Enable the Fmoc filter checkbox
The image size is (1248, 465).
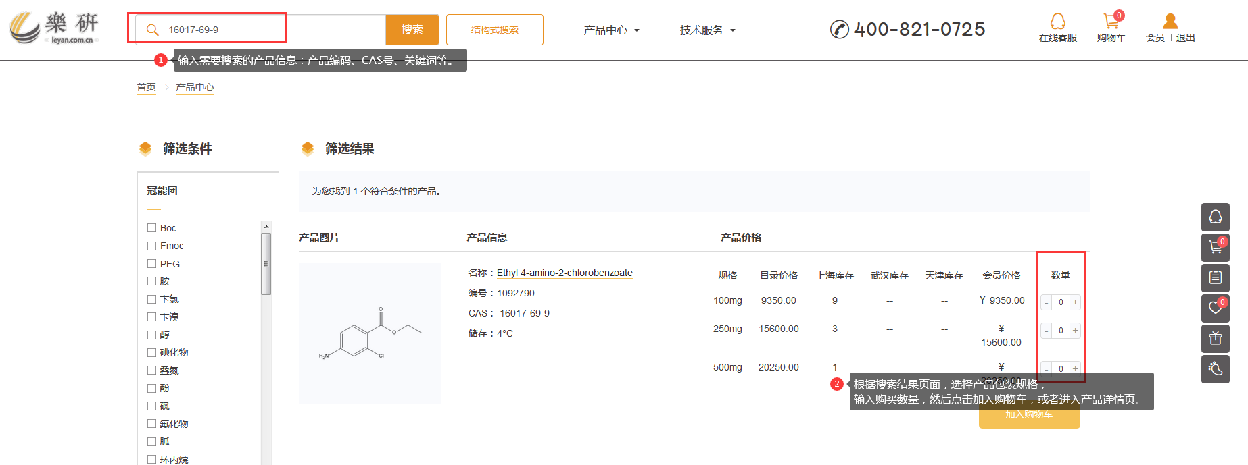(152, 246)
